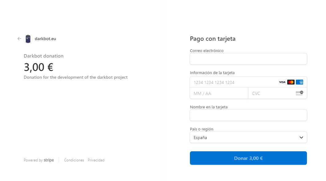Screen dimensions: 326x181
Task: Open the Privacidad link
Action: tap(96, 160)
